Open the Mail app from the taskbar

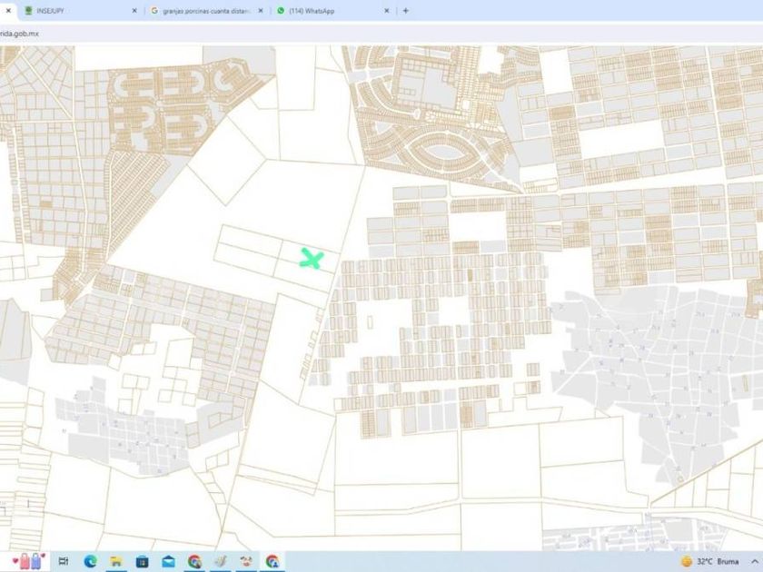(x=168, y=561)
